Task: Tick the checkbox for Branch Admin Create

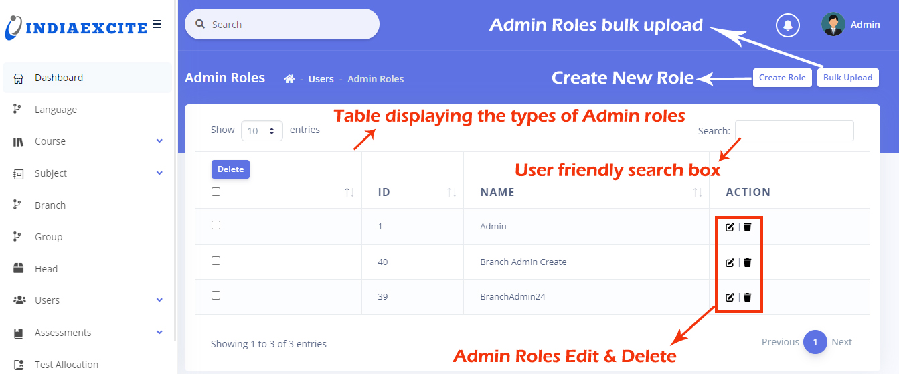Action: [216, 261]
